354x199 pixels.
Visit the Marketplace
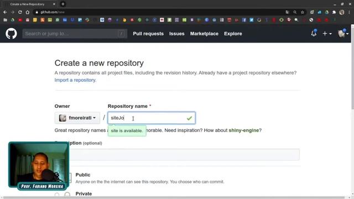pos(204,34)
